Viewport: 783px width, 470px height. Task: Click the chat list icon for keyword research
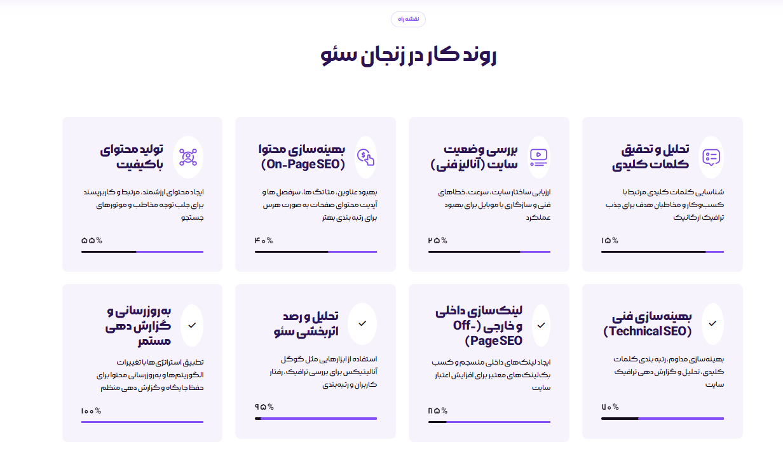pyautogui.click(x=711, y=156)
